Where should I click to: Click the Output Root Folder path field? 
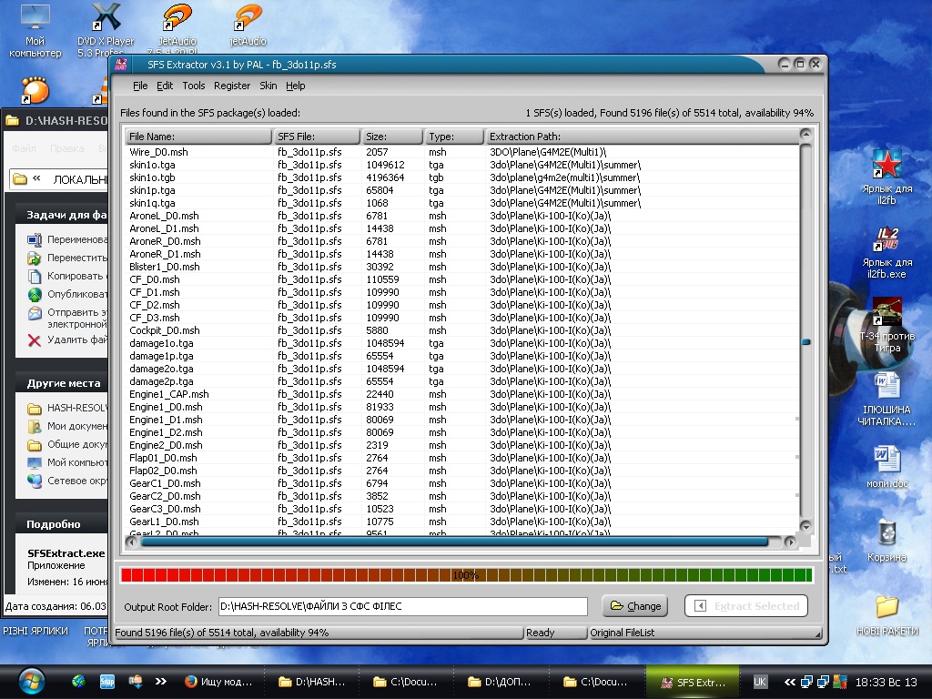402,606
